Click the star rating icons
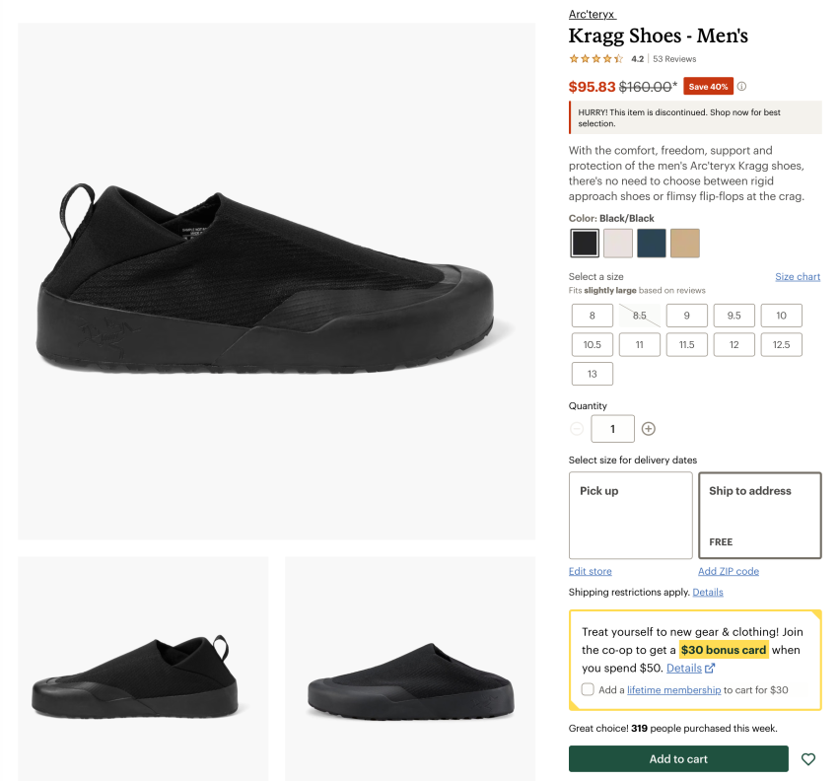 (595, 59)
